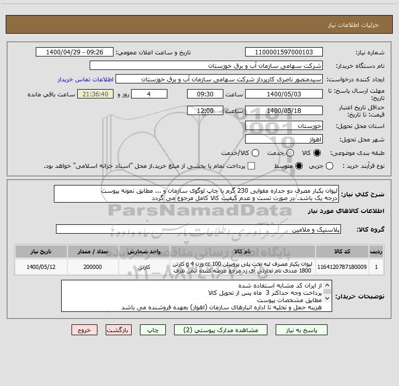Screen dimensions: 399x386
Task: Select the جزیی purchase type radio
Action: 330,166
